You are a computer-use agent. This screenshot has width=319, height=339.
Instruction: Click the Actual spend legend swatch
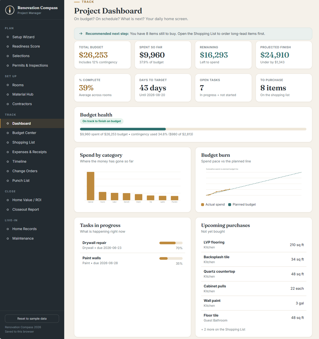[x=202, y=205]
